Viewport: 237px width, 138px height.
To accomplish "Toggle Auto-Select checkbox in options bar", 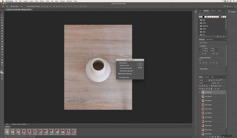I will (x=12, y=7).
